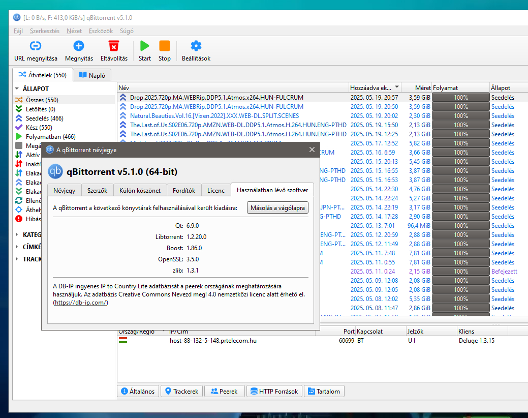This screenshot has height=418, width=528.
Task: Open the Fordítók tab
Action: (x=184, y=190)
